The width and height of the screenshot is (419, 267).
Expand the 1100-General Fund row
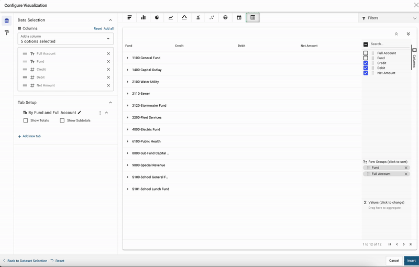[127, 58]
